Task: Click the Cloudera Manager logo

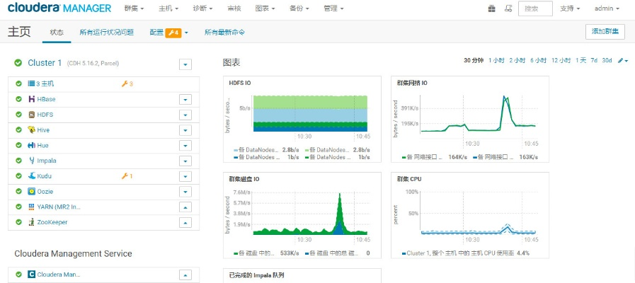Action: (59, 8)
